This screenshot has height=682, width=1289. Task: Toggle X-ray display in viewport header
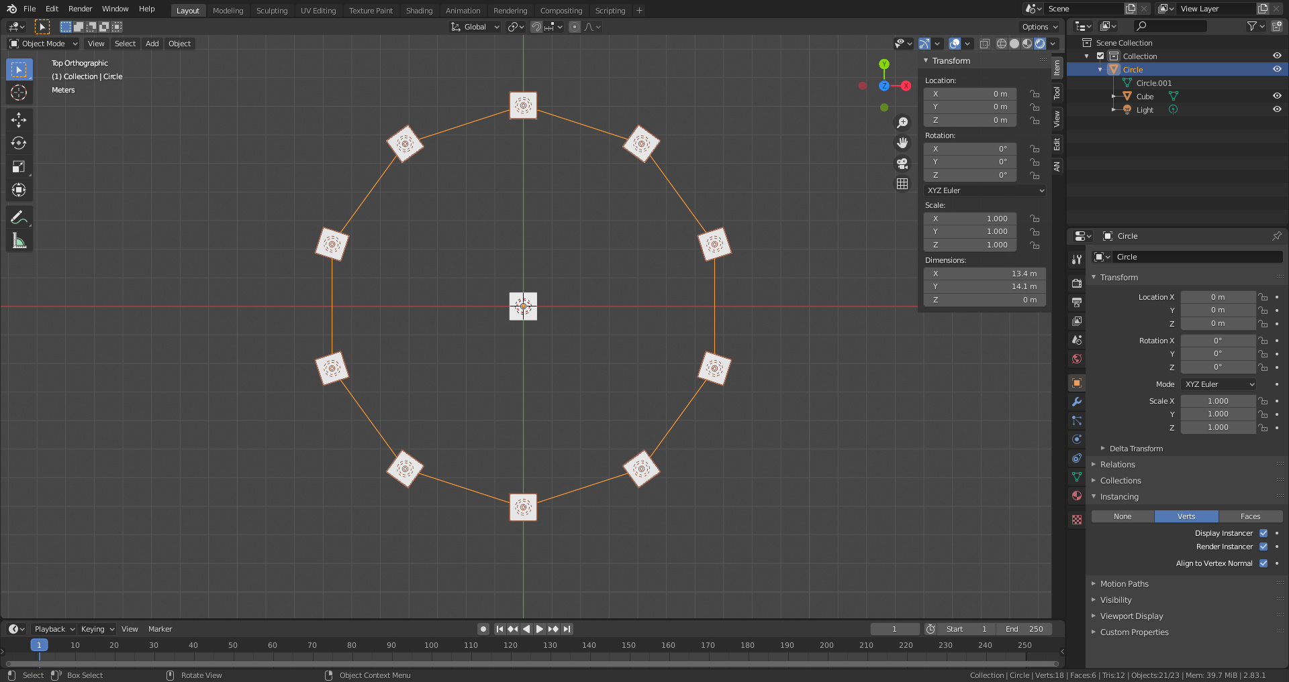[x=985, y=44]
